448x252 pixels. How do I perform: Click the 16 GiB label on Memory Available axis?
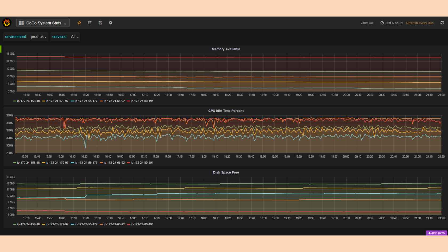[x=10, y=54]
